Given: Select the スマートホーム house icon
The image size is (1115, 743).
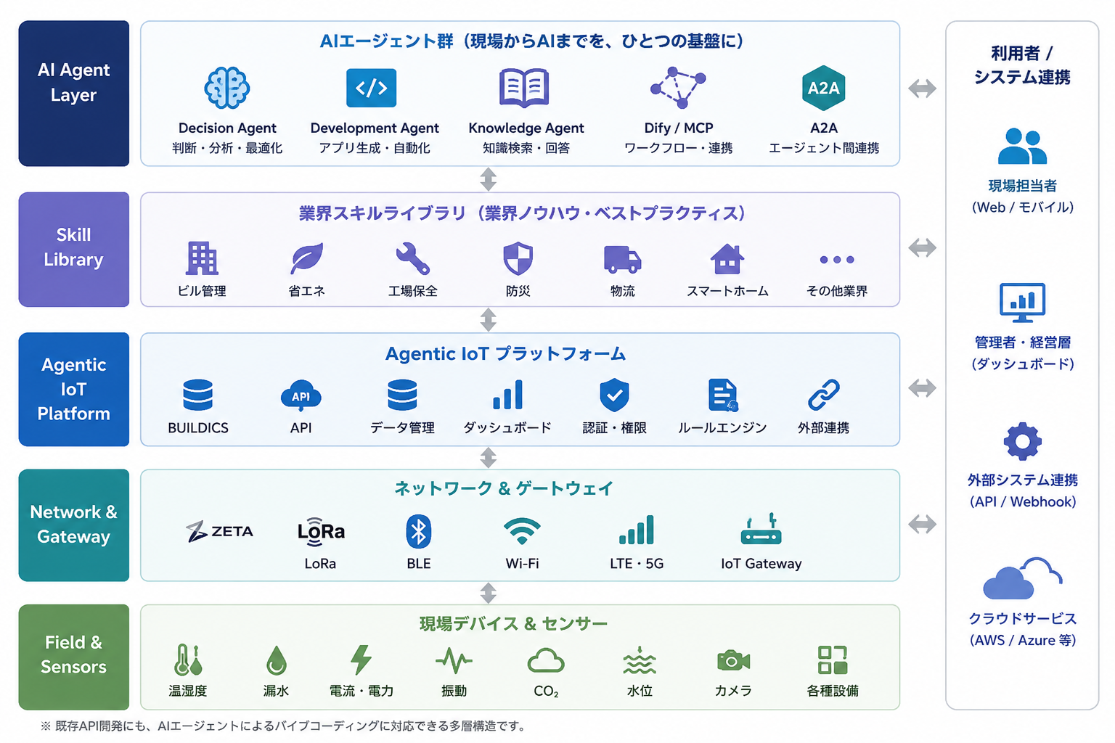Looking at the screenshot, I should coord(727,258).
